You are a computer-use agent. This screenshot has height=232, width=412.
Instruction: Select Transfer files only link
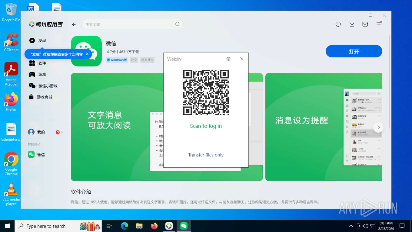click(206, 155)
